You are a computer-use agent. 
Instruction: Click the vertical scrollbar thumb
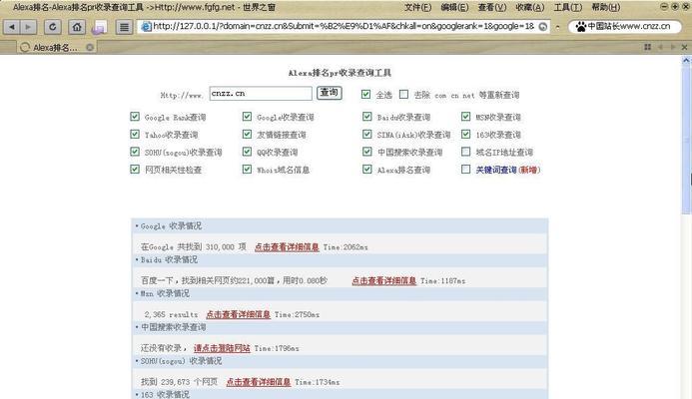[x=686, y=139]
